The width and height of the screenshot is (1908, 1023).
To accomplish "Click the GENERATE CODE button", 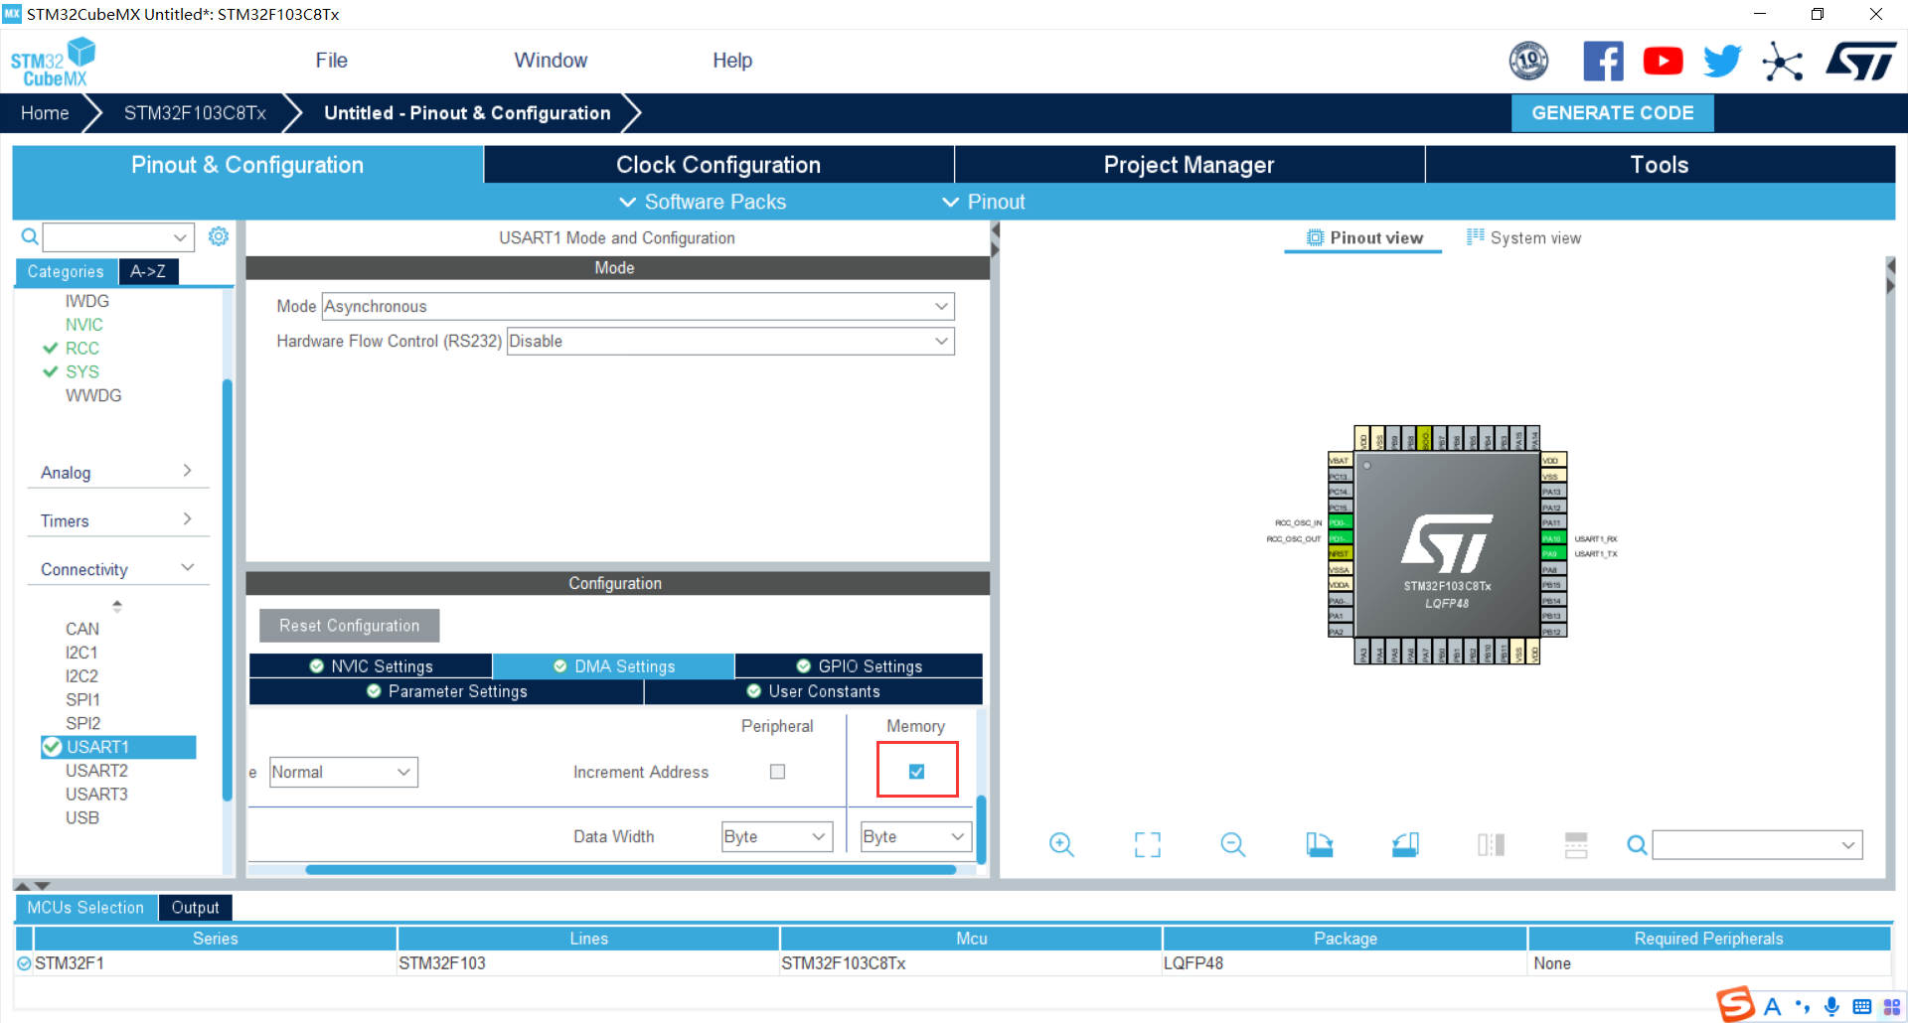I will click(x=1612, y=113).
